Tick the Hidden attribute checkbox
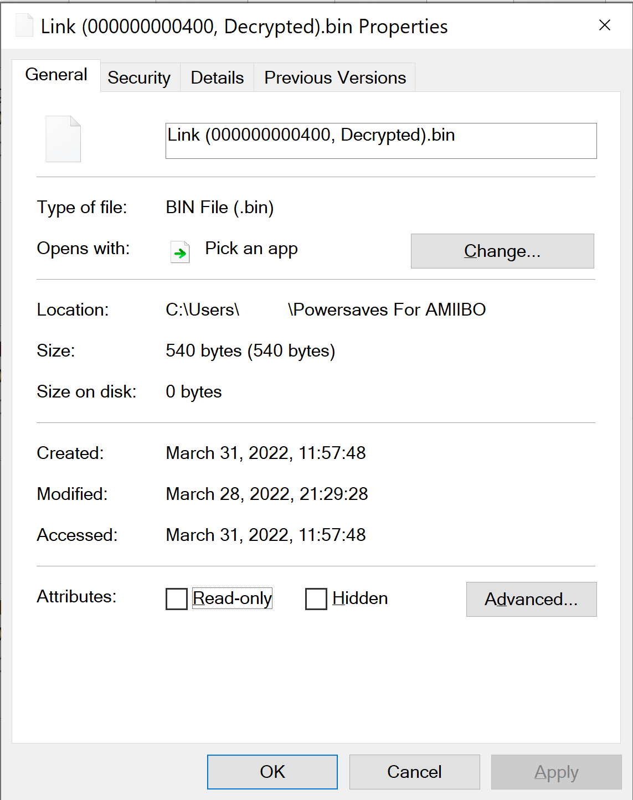 (316, 598)
